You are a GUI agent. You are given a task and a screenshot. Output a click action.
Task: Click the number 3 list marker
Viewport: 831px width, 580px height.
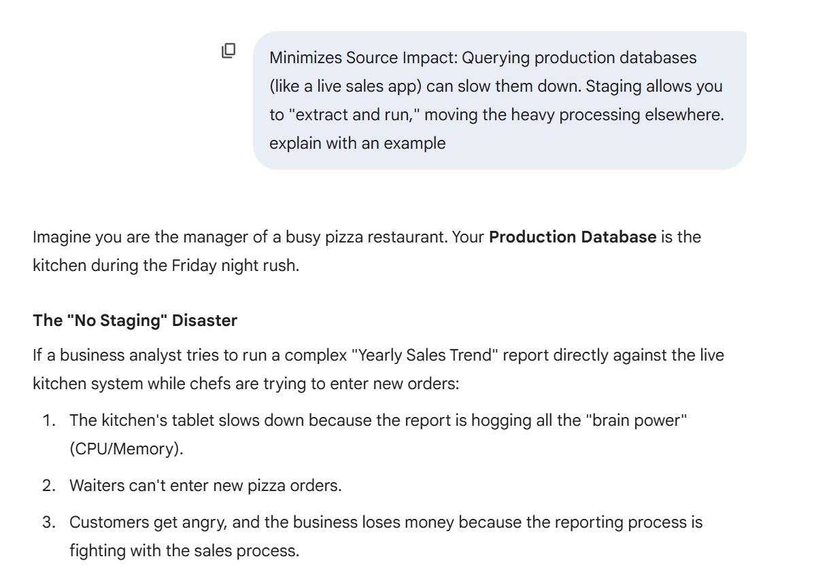pos(48,522)
